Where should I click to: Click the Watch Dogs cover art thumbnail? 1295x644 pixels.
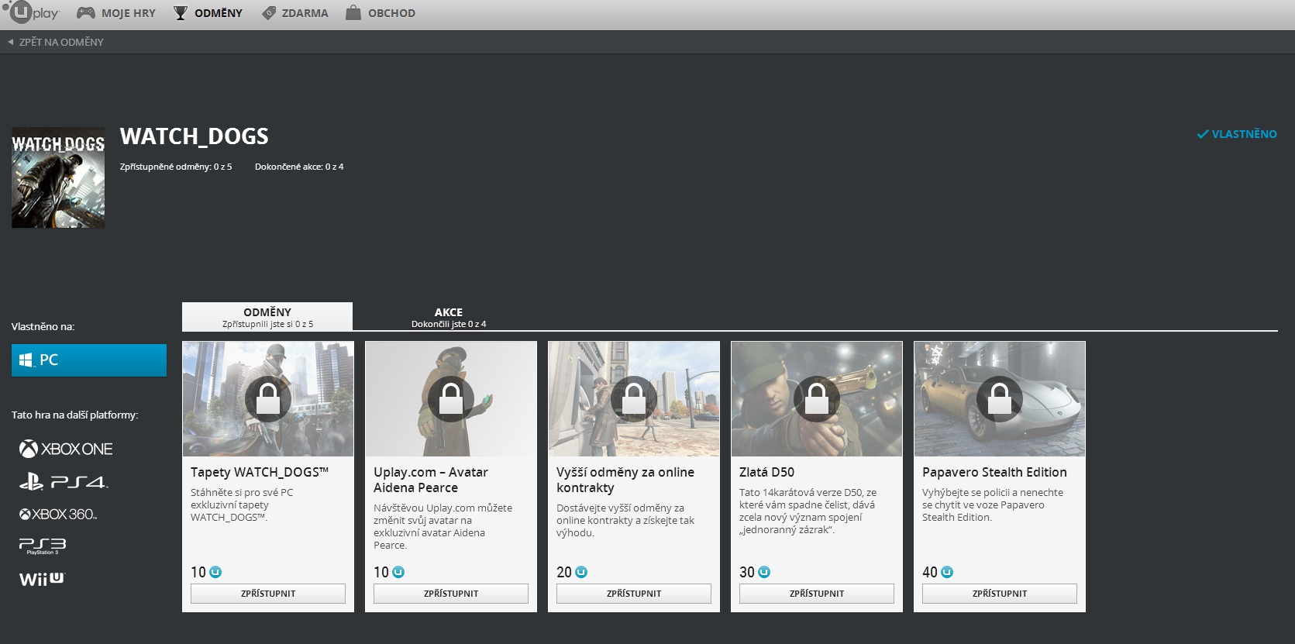[x=58, y=177]
